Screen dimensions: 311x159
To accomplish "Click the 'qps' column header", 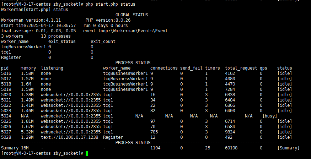I will pyautogui.click(x=264, y=68).
